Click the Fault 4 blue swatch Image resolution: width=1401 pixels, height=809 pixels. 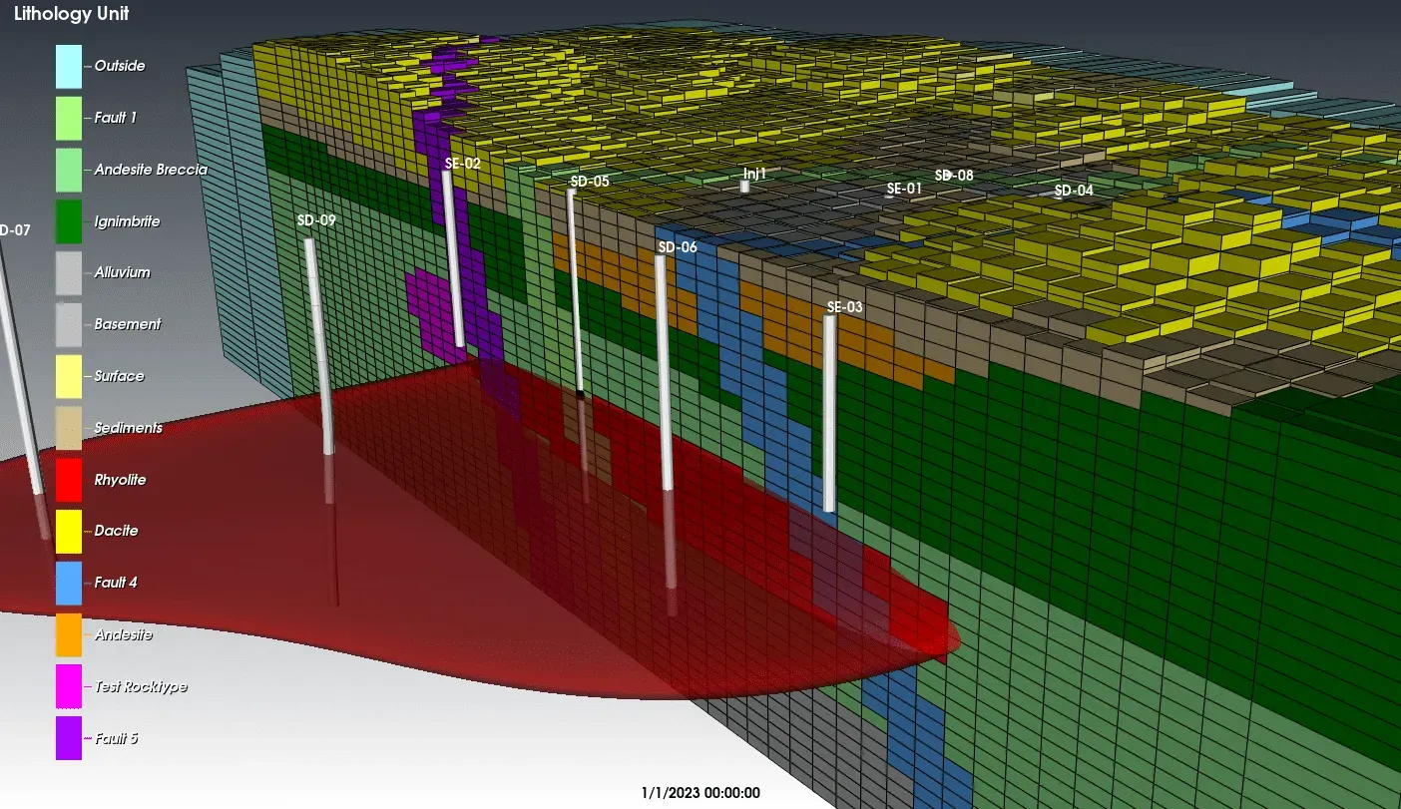69,583
